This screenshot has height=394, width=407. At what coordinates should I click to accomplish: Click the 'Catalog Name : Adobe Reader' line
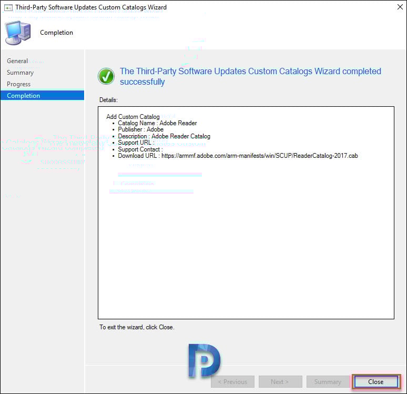click(x=157, y=123)
